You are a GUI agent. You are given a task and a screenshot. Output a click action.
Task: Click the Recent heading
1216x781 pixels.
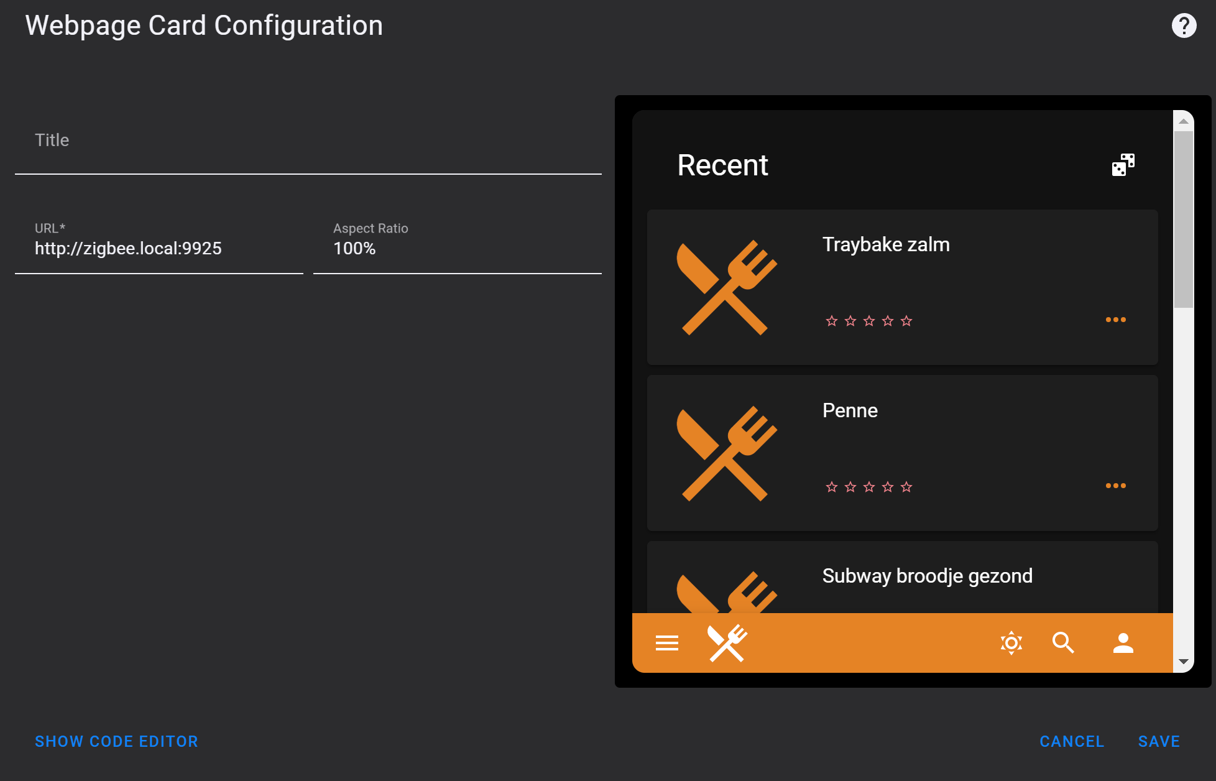point(722,165)
